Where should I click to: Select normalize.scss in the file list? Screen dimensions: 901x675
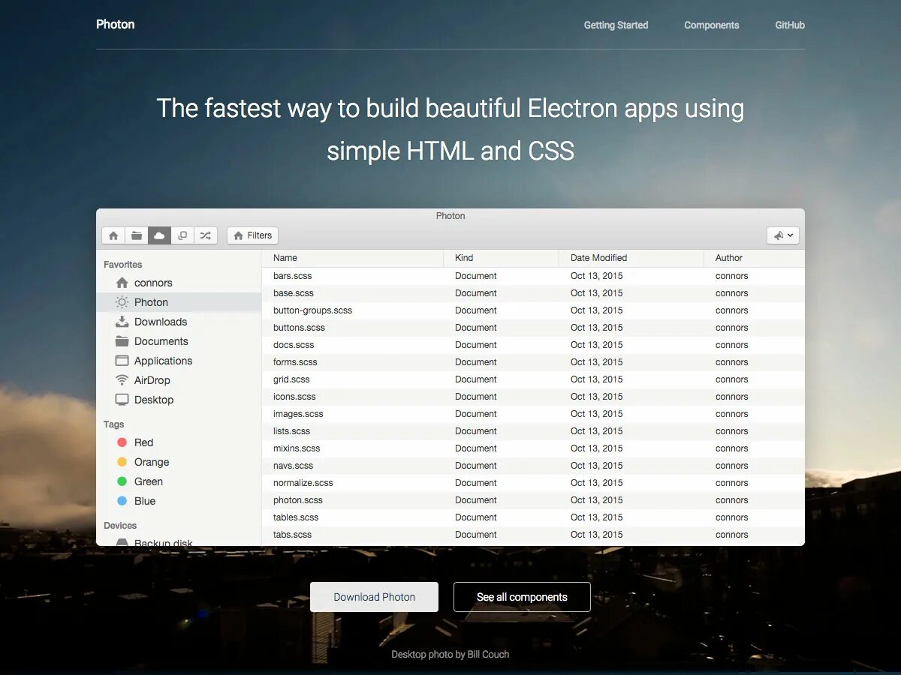533,483
